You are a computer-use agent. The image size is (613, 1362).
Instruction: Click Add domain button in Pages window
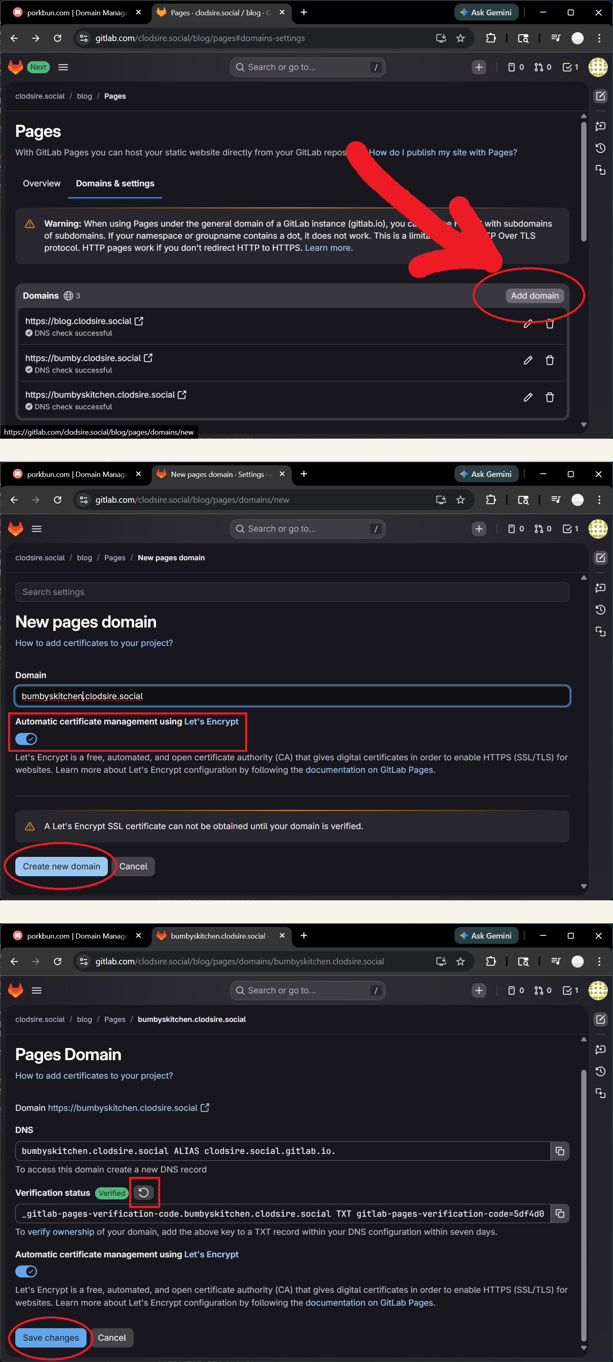[x=534, y=295]
